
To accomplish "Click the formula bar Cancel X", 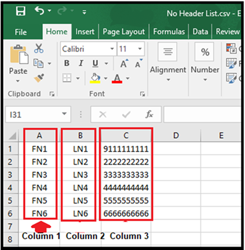I will pos(103,114).
